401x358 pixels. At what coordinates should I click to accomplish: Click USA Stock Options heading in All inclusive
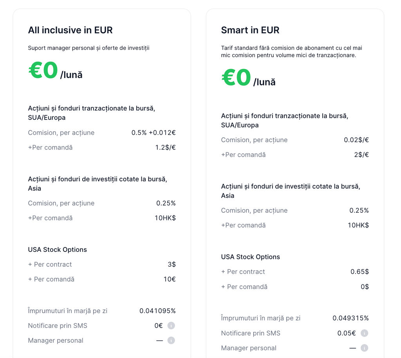(x=57, y=250)
